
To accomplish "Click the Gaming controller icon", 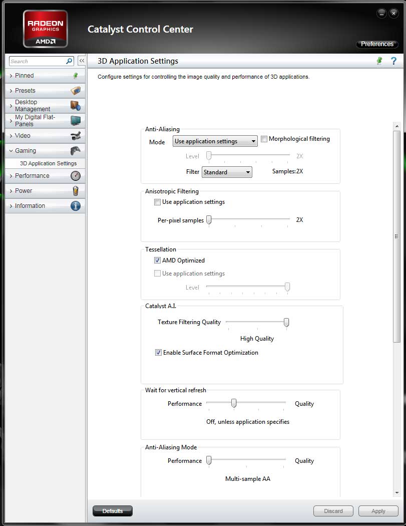I will click(76, 151).
